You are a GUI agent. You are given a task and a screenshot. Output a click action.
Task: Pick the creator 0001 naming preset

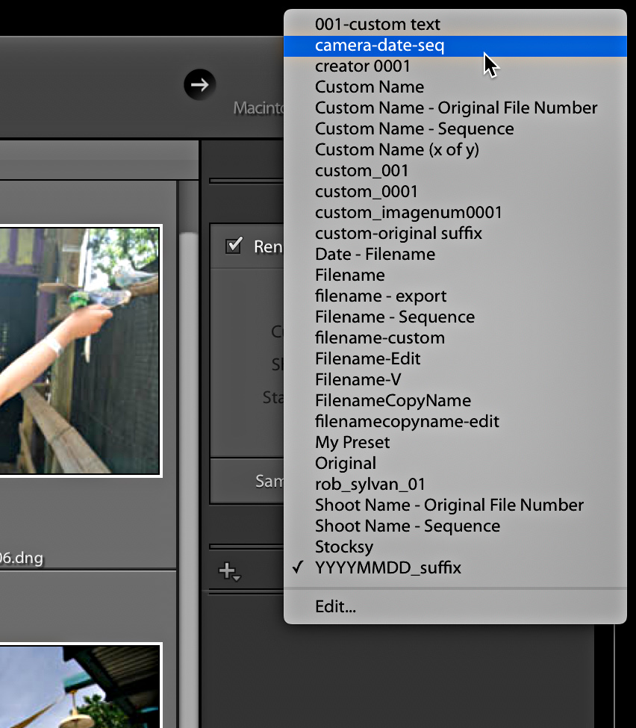363,66
